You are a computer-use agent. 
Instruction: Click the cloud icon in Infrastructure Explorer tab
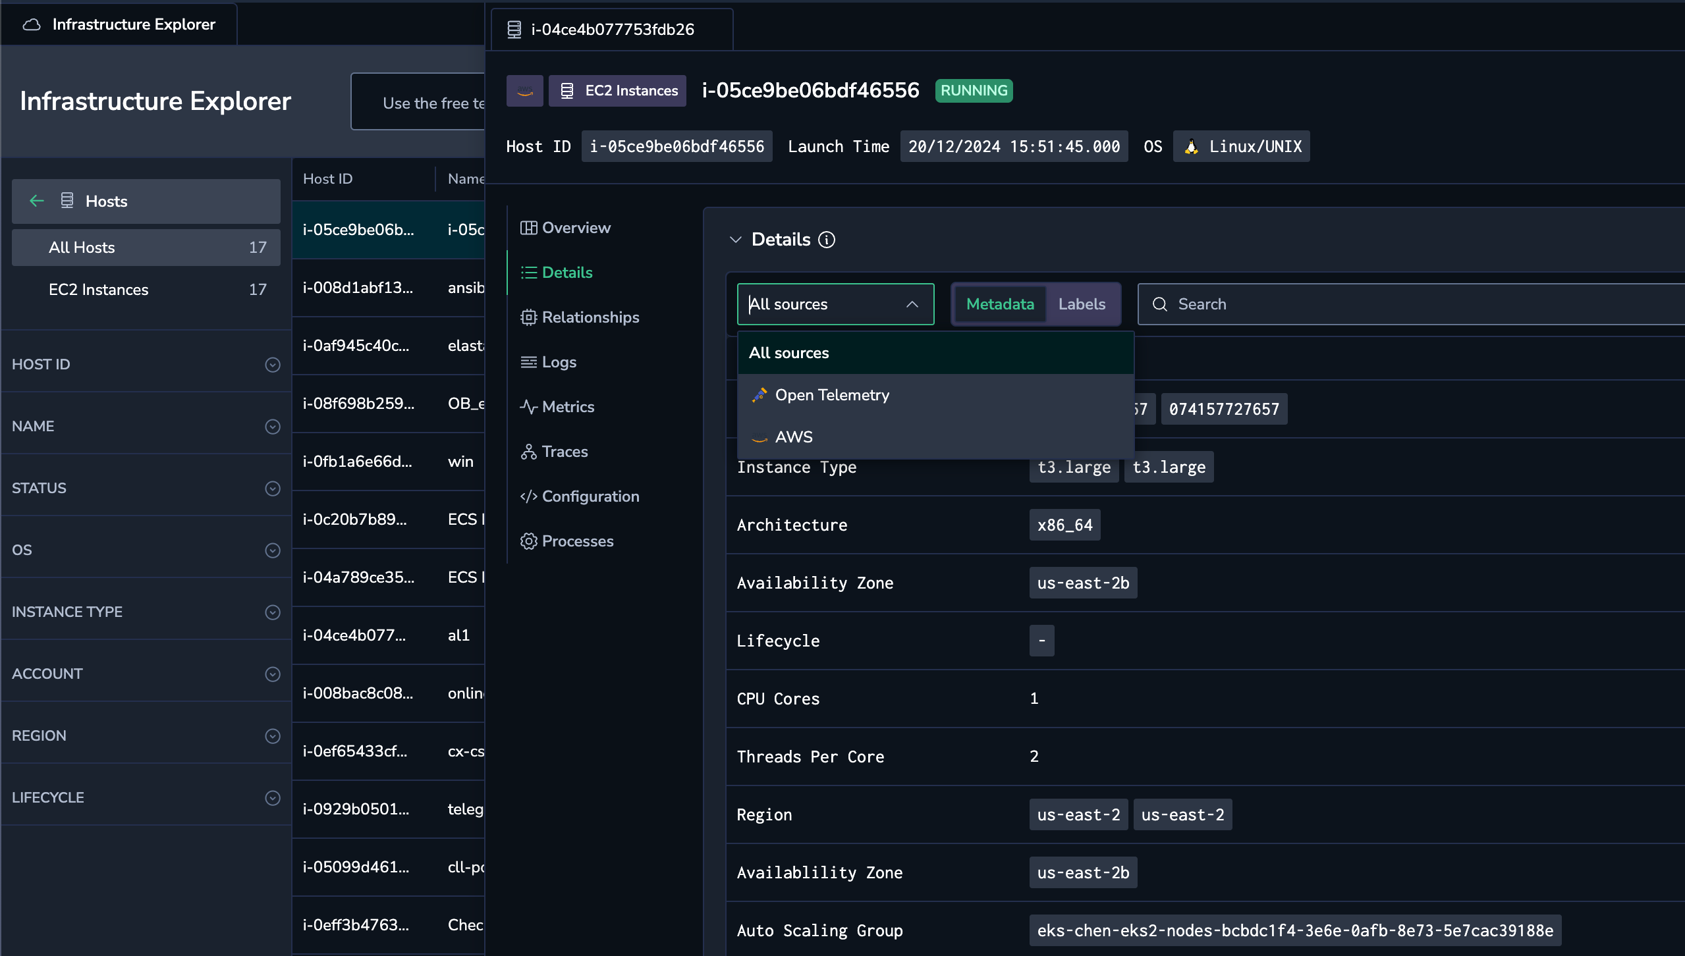(32, 24)
